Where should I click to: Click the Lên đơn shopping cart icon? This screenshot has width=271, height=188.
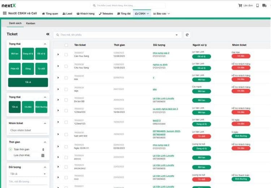pyautogui.click(x=240, y=5)
